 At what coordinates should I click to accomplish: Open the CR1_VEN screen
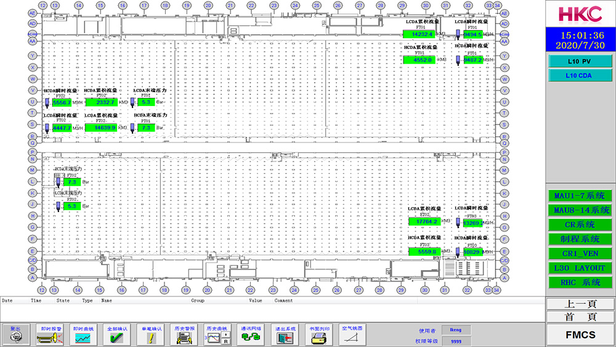click(581, 253)
